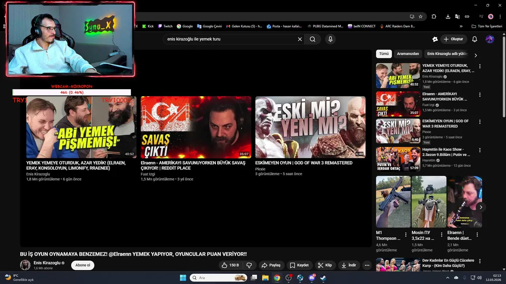Click the translate page toolbar icon
Screen dimensions: 506x284
(x=457, y=17)
